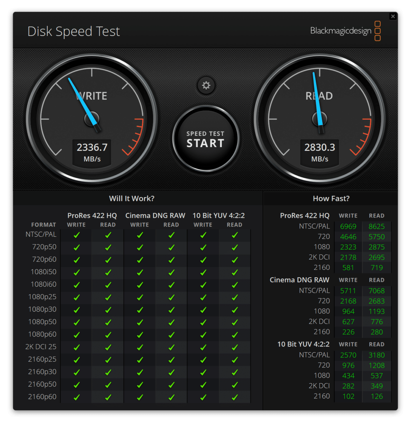Image resolution: width=411 pixels, height=425 pixels.
Task: Click 10 Bit YUV write checkmark for 720p50
Action: [x=203, y=247]
